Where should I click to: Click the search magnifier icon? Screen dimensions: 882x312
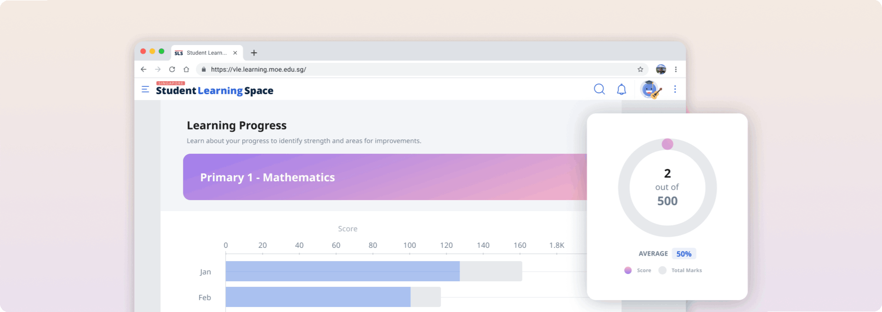pos(599,89)
